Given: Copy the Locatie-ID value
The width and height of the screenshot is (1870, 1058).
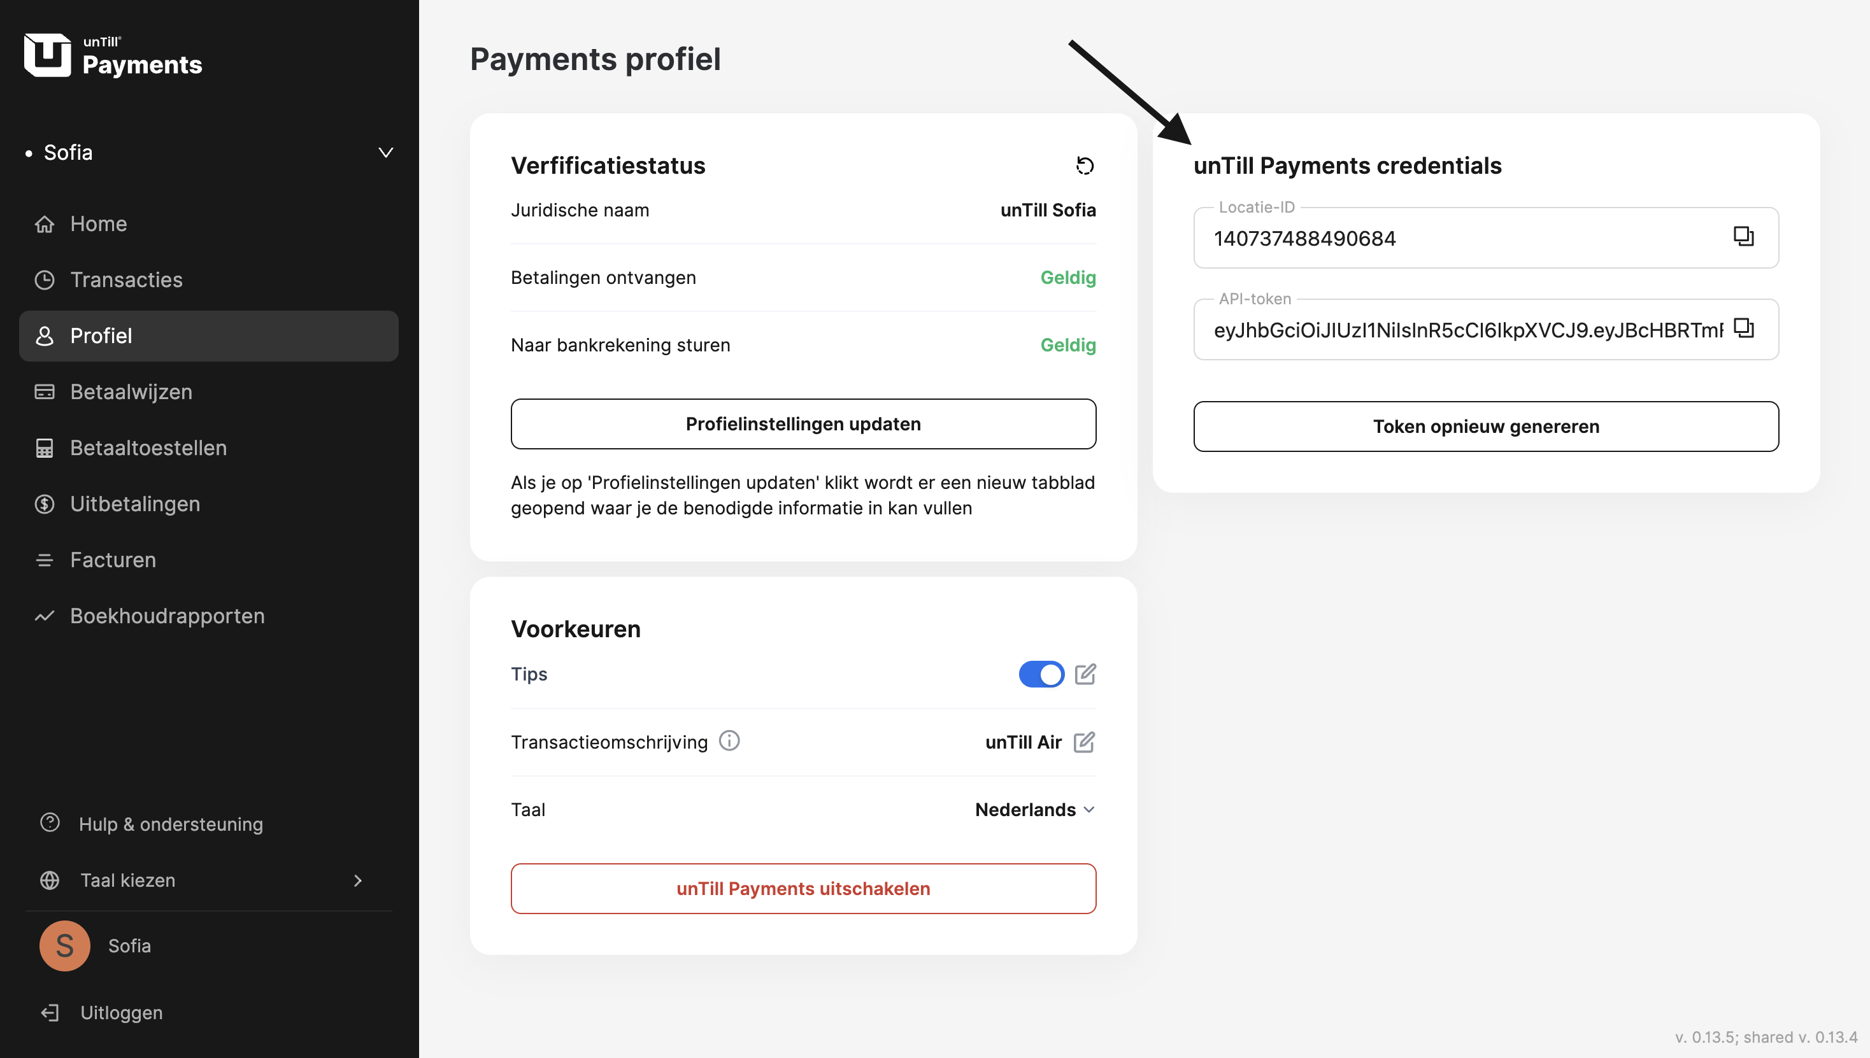Looking at the screenshot, I should 1743,236.
